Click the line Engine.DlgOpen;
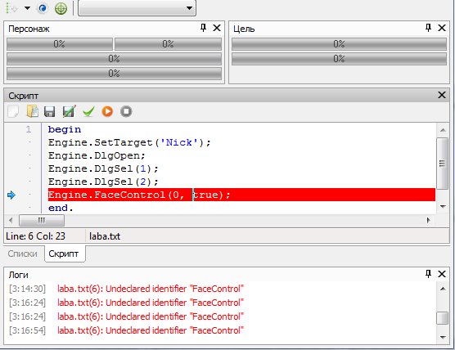Screen dimensions: 455x350 97,155
